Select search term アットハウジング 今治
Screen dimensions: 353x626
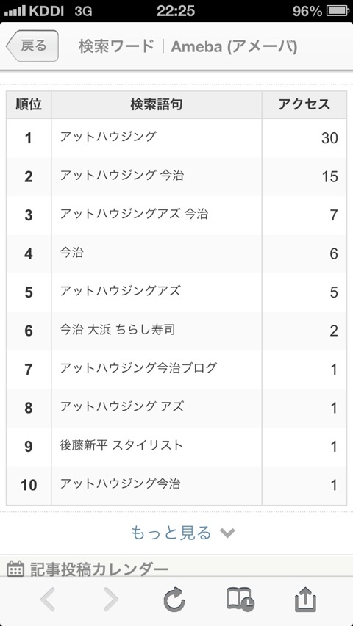pyautogui.click(x=121, y=176)
